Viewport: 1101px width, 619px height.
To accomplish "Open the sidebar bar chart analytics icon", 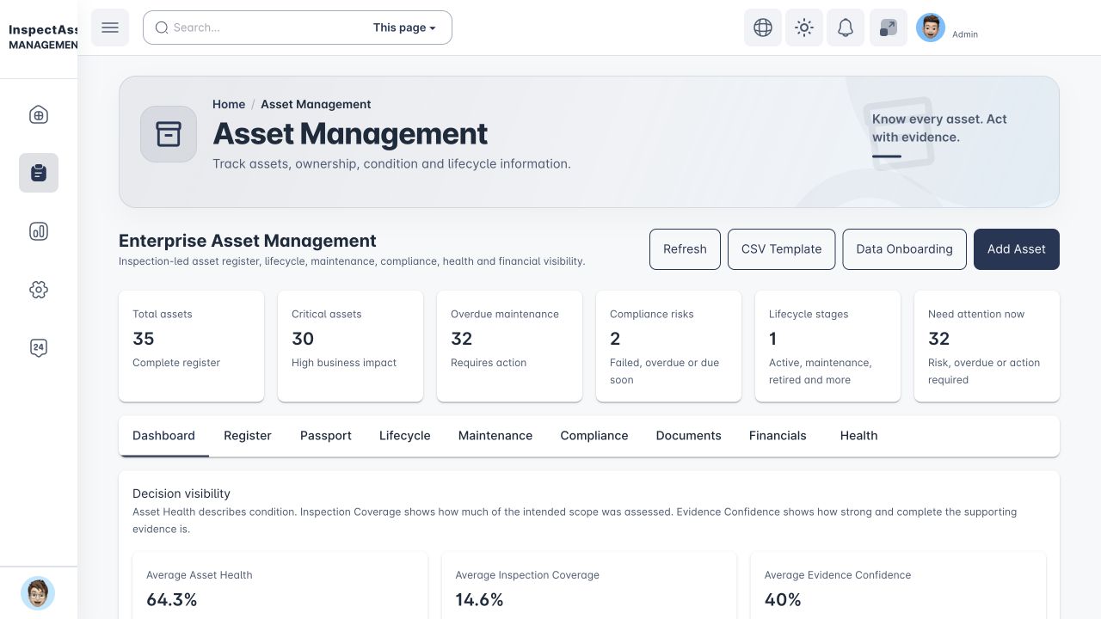I will tap(39, 231).
